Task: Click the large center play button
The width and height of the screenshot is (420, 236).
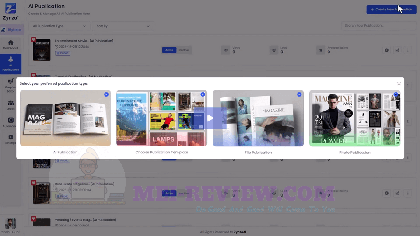Action: coord(210,118)
